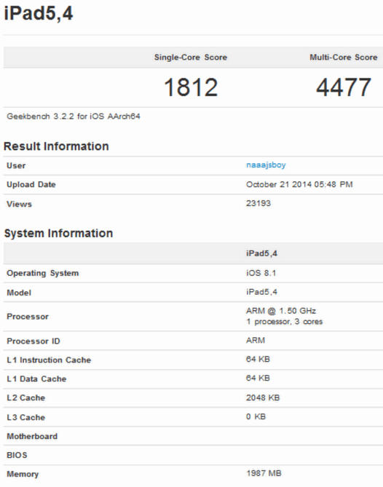Click the Processor row label

[x=28, y=317]
